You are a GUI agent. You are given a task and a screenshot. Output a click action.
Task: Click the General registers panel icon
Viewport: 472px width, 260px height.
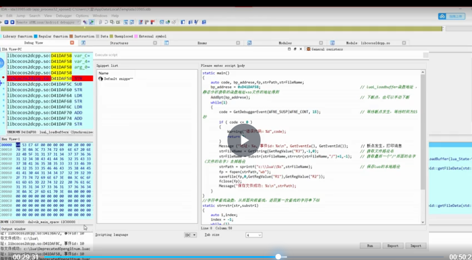(309, 49)
